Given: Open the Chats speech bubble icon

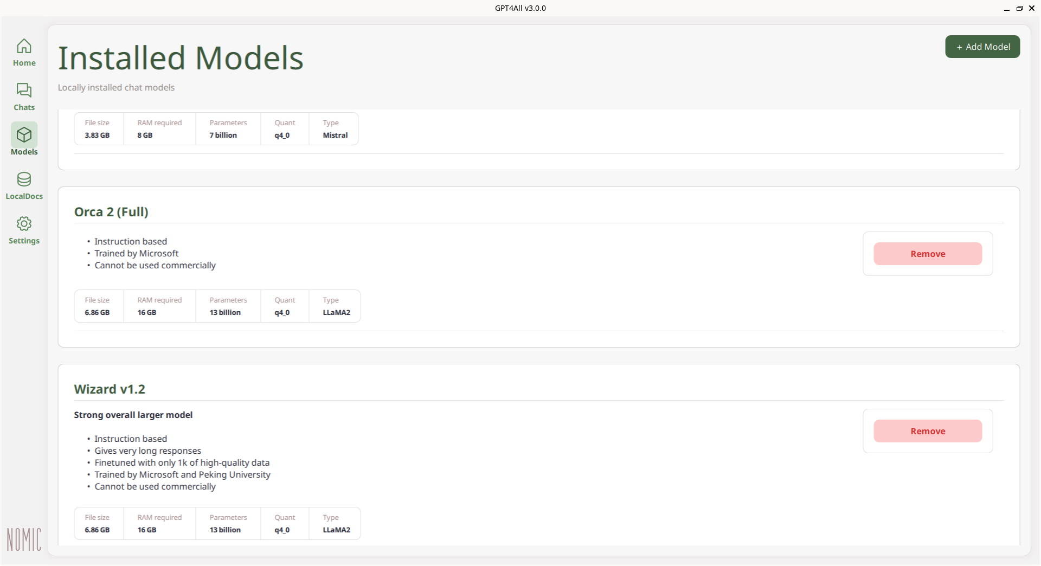Looking at the screenshot, I should (x=24, y=90).
